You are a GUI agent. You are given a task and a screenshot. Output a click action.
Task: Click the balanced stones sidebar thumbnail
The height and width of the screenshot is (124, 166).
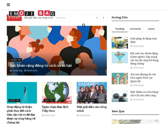click(x=120, y=96)
